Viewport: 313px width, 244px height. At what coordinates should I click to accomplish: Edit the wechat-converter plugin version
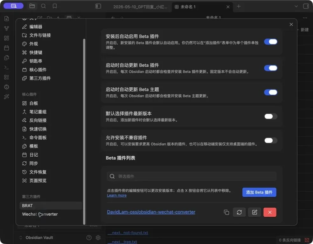(254, 212)
